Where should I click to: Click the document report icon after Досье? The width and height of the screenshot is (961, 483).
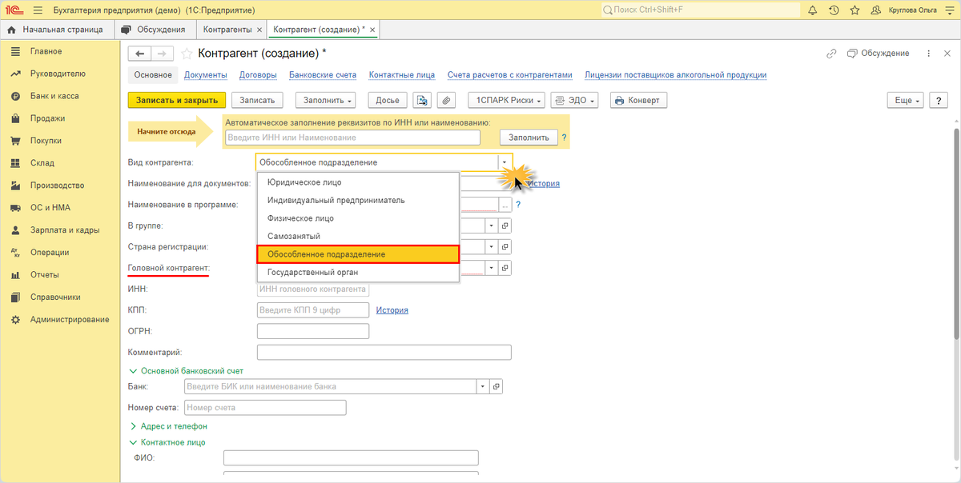tap(422, 100)
